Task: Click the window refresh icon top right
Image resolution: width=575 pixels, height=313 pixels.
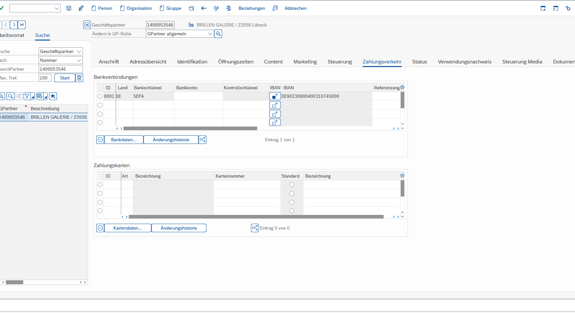Action: tap(556, 8)
